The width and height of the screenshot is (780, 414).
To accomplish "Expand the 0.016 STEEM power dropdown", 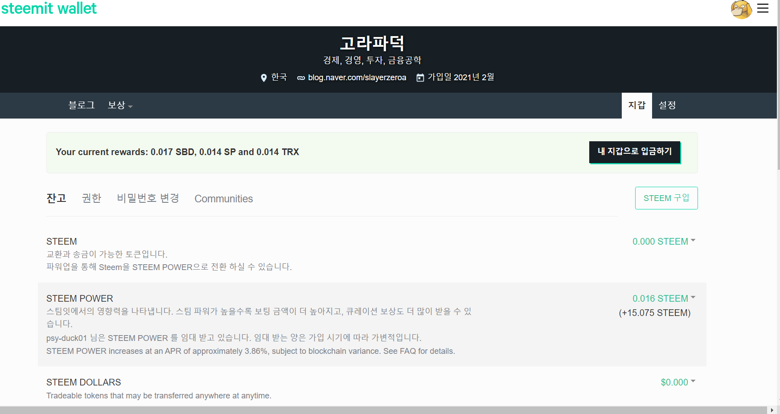I will (664, 299).
